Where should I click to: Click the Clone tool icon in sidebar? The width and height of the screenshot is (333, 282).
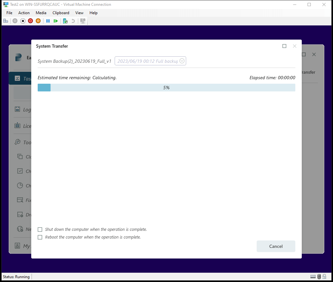[x=20, y=156]
